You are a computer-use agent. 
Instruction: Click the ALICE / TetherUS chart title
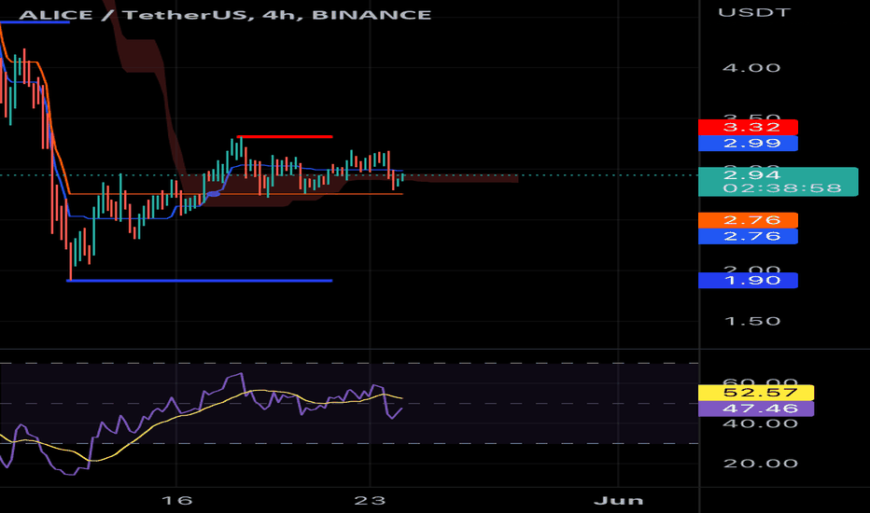pos(225,14)
